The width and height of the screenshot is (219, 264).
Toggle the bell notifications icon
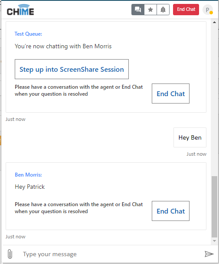click(x=163, y=10)
